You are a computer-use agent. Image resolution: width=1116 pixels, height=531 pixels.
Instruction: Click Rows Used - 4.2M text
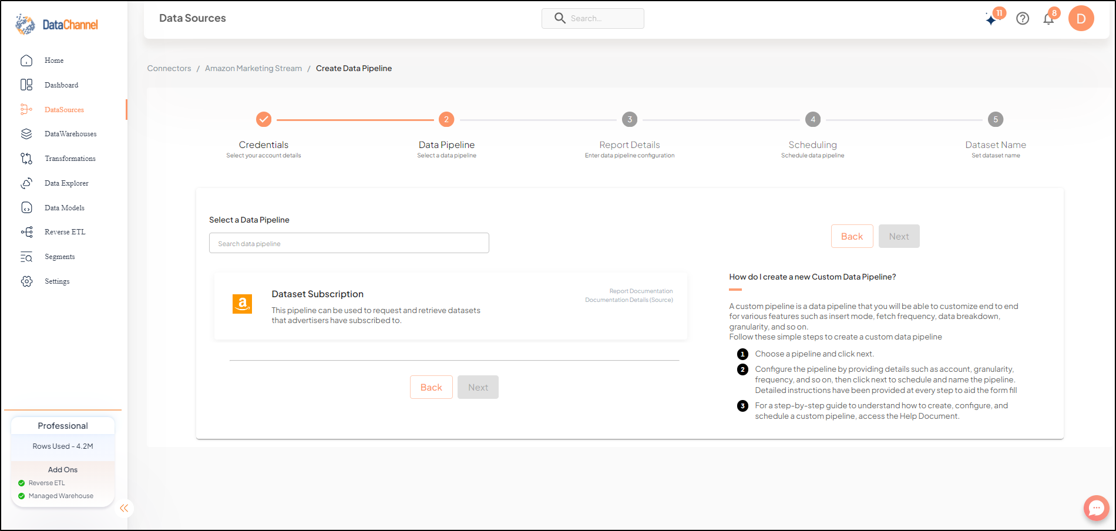pyautogui.click(x=63, y=446)
